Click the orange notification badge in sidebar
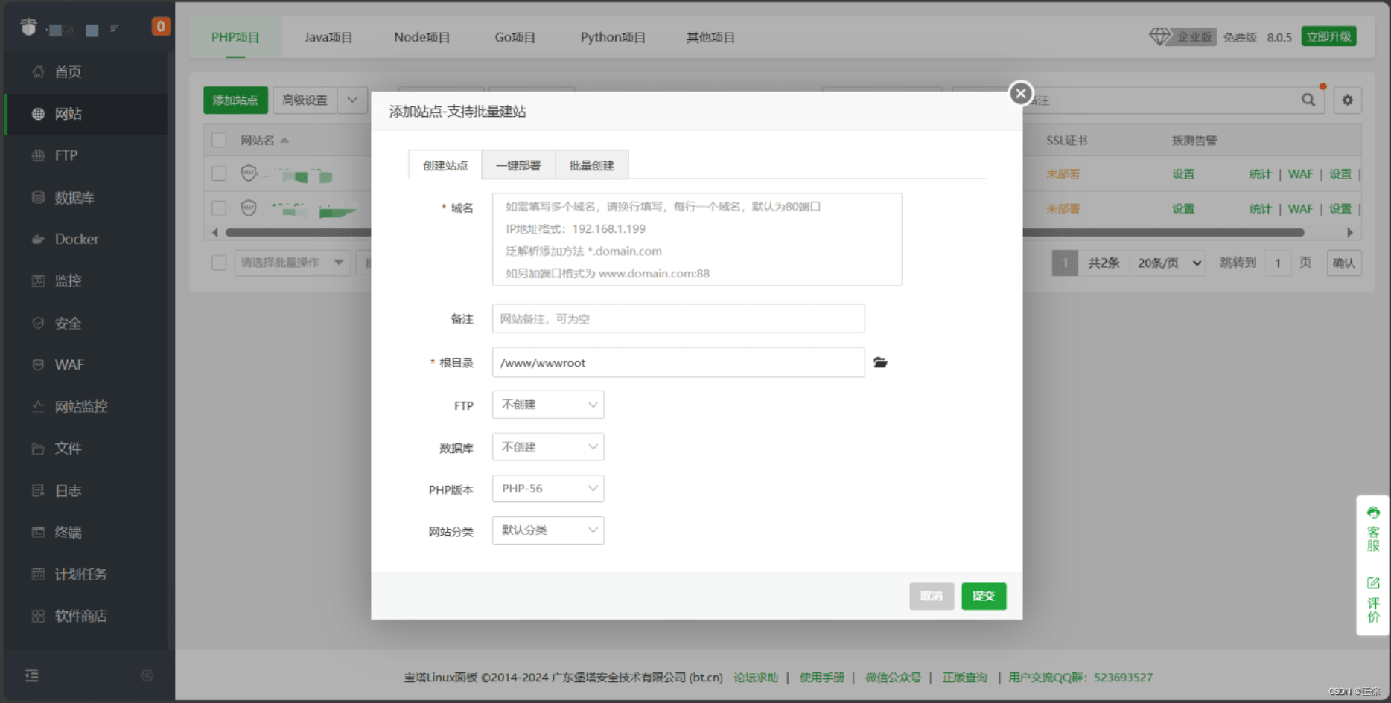 pyautogui.click(x=160, y=27)
